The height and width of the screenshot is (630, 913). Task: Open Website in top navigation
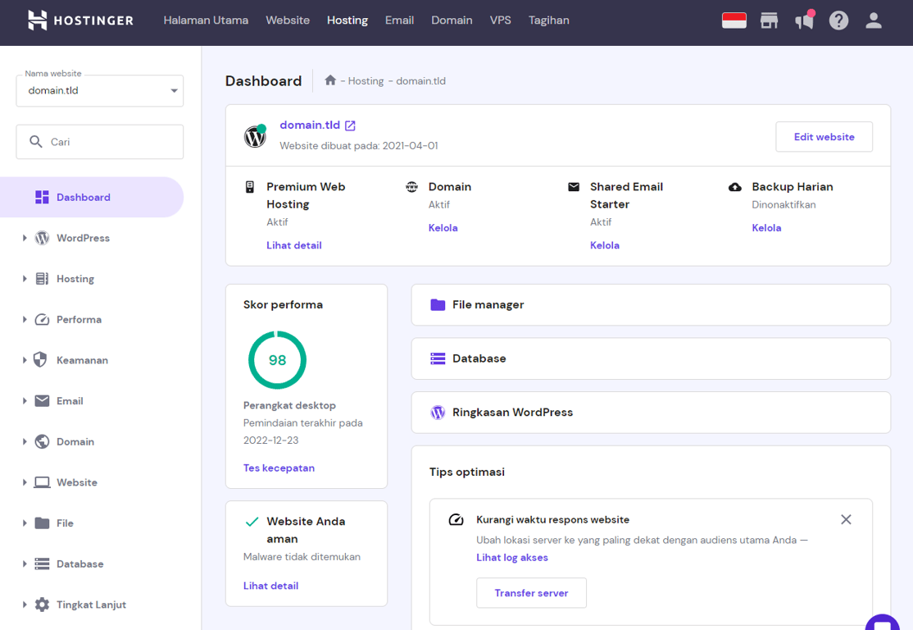[288, 21]
